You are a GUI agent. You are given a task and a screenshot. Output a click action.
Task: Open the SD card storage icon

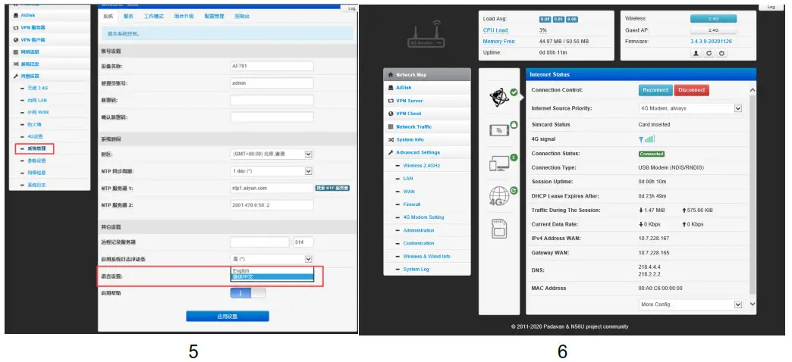(x=499, y=229)
